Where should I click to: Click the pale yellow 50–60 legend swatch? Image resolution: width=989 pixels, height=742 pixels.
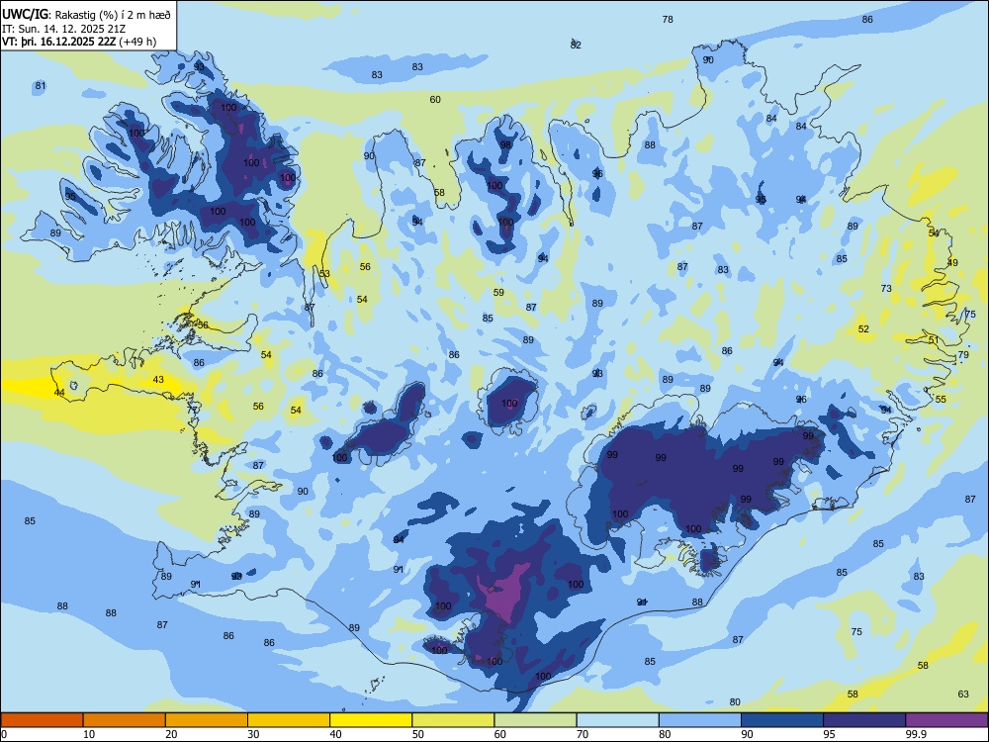click(x=453, y=720)
